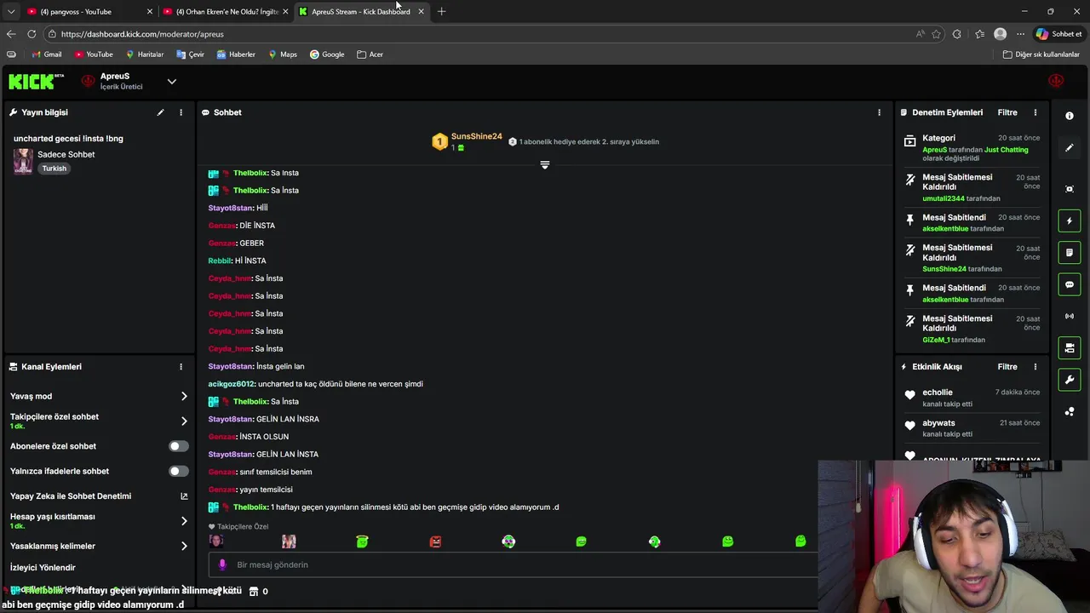Select the clown face emote
This screenshot has width=1090, height=613.
click(x=508, y=541)
